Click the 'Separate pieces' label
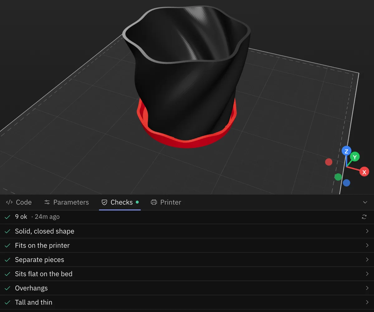Viewport: 374px width, 312px height. click(x=40, y=260)
